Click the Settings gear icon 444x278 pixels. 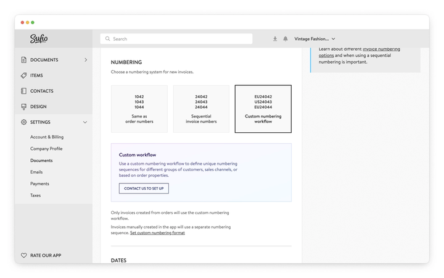coord(24,122)
